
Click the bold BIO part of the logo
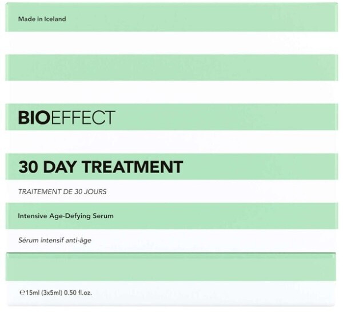point(31,118)
